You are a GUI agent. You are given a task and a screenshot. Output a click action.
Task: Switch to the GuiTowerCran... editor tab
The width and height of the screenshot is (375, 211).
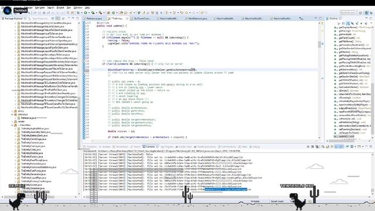(x=142, y=18)
